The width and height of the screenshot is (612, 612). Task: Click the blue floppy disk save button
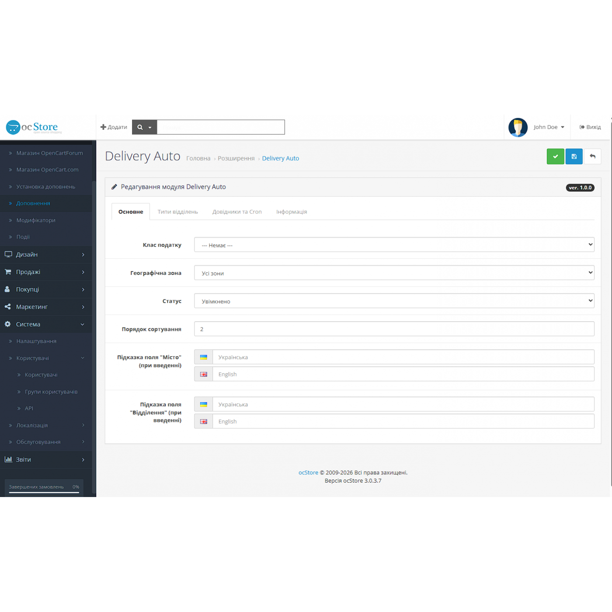click(x=574, y=156)
